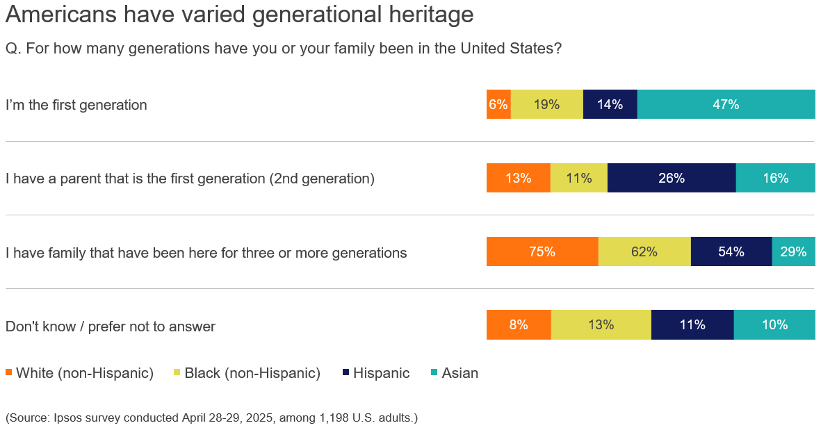Click the Ipsos survey source note
The height and width of the screenshot is (430, 821).
(211, 417)
